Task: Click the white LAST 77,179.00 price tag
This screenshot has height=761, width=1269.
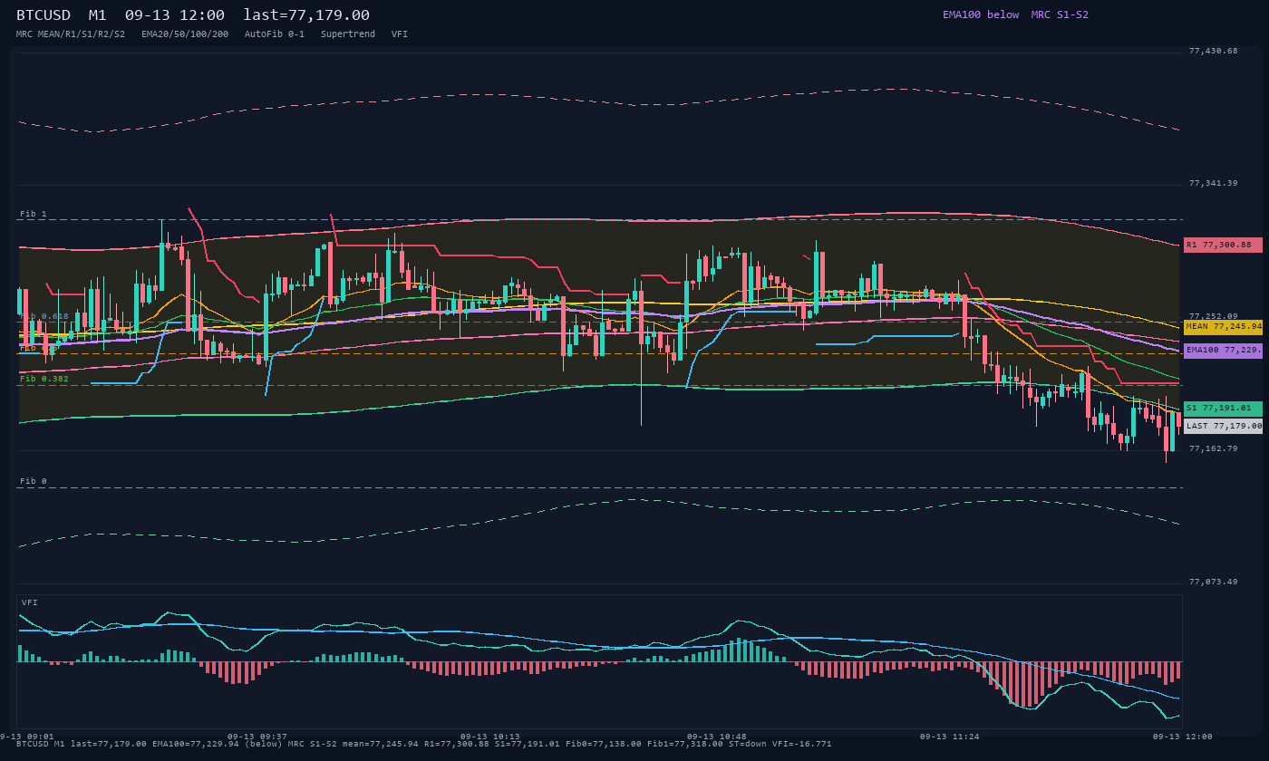Action: [1223, 426]
